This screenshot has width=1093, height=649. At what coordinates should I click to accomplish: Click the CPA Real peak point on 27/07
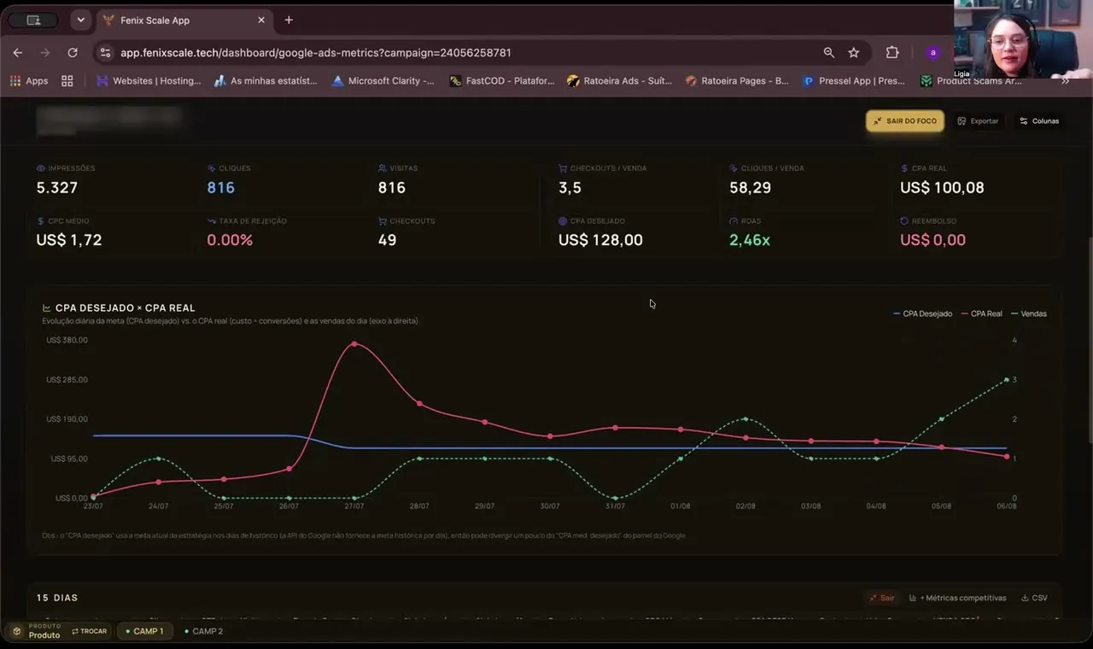click(x=354, y=344)
